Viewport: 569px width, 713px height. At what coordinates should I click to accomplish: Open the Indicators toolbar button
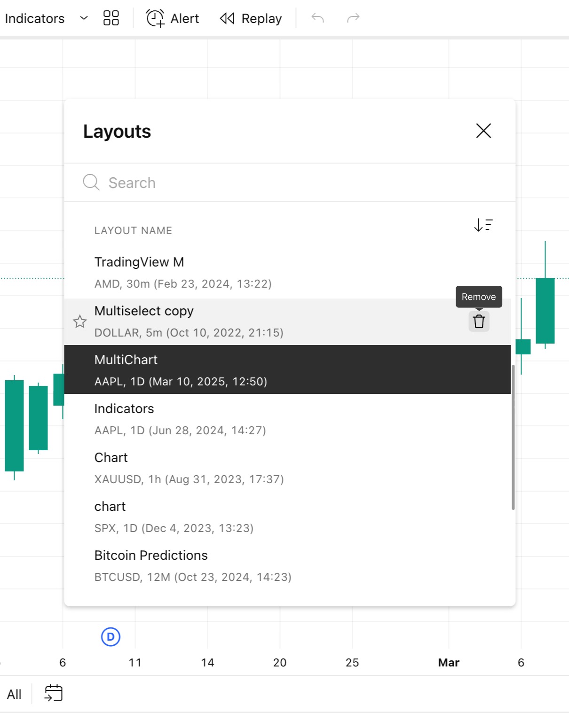35,18
